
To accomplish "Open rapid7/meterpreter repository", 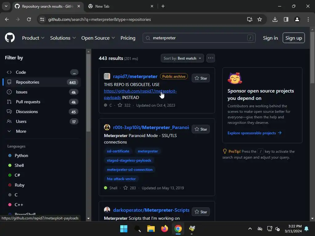I will [x=135, y=77].
